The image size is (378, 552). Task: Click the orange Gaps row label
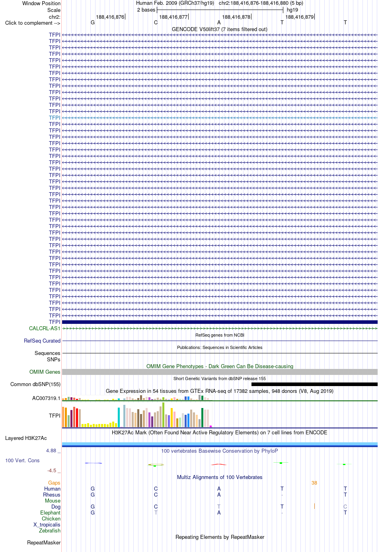pyautogui.click(x=54, y=483)
